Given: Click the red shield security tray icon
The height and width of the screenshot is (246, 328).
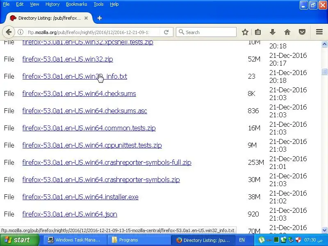Looking at the screenshot, I should click(x=298, y=240).
